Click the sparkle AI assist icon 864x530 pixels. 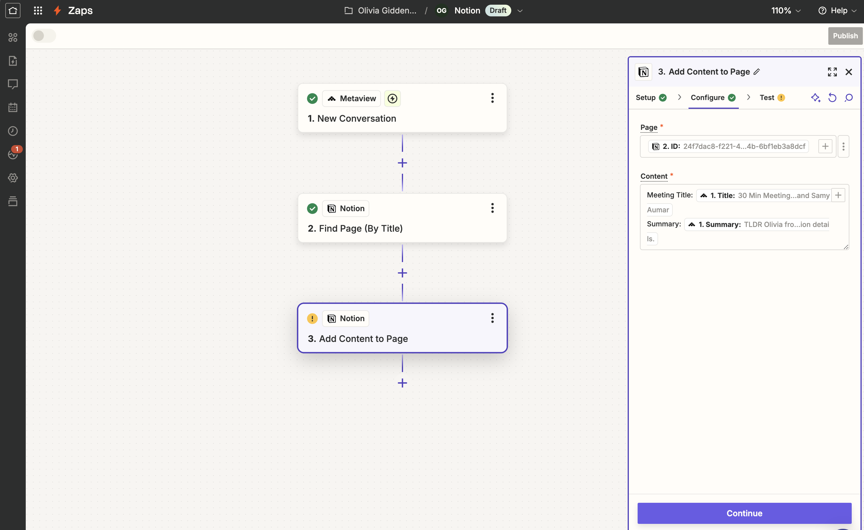pos(816,97)
